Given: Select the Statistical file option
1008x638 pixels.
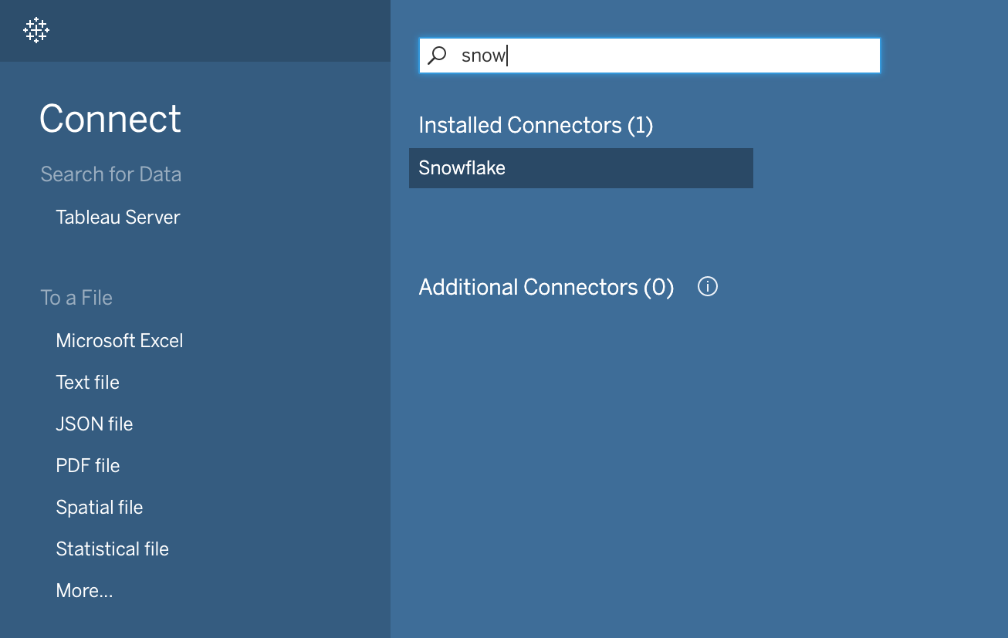Looking at the screenshot, I should (113, 549).
